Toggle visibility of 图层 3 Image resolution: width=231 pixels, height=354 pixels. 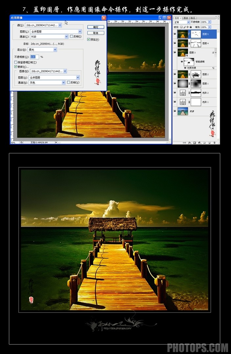(175, 52)
